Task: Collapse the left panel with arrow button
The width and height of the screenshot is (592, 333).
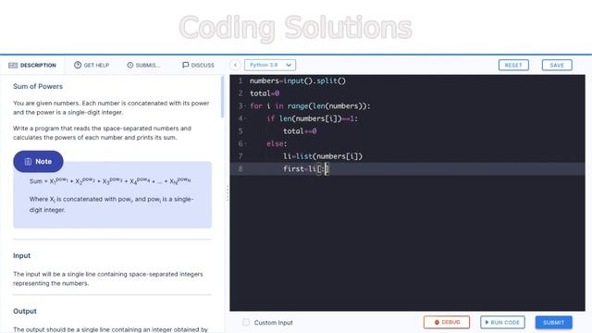Action: [235, 65]
